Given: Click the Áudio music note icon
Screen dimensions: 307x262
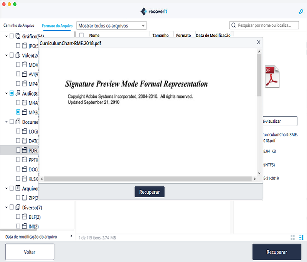Looking at the screenshot, I should pos(18,93).
